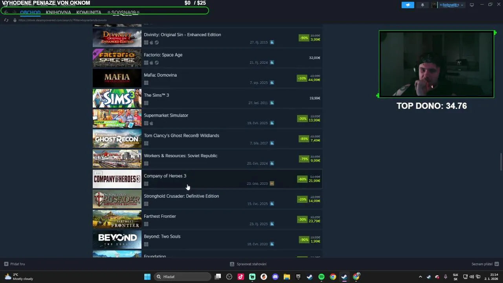This screenshot has width=503, height=283.
Task: Click review score icon for Divinity: Original Sin
Action: pyautogui.click(x=272, y=42)
